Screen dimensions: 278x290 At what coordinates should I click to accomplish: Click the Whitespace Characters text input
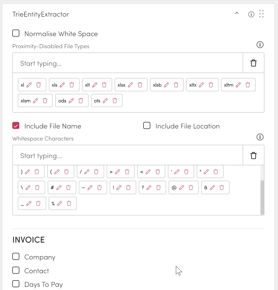127,156
